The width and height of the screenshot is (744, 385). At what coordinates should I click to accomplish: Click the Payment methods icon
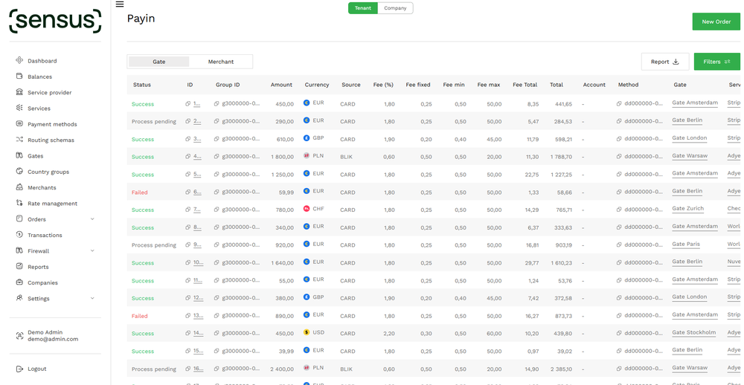[x=19, y=123]
